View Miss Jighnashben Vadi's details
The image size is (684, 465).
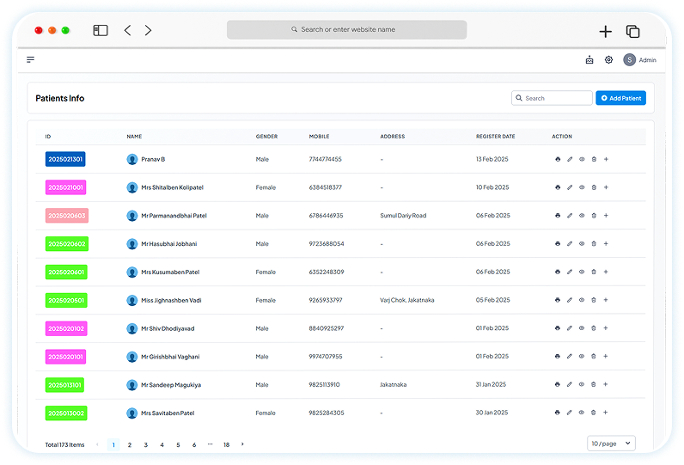(x=582, y=300)
